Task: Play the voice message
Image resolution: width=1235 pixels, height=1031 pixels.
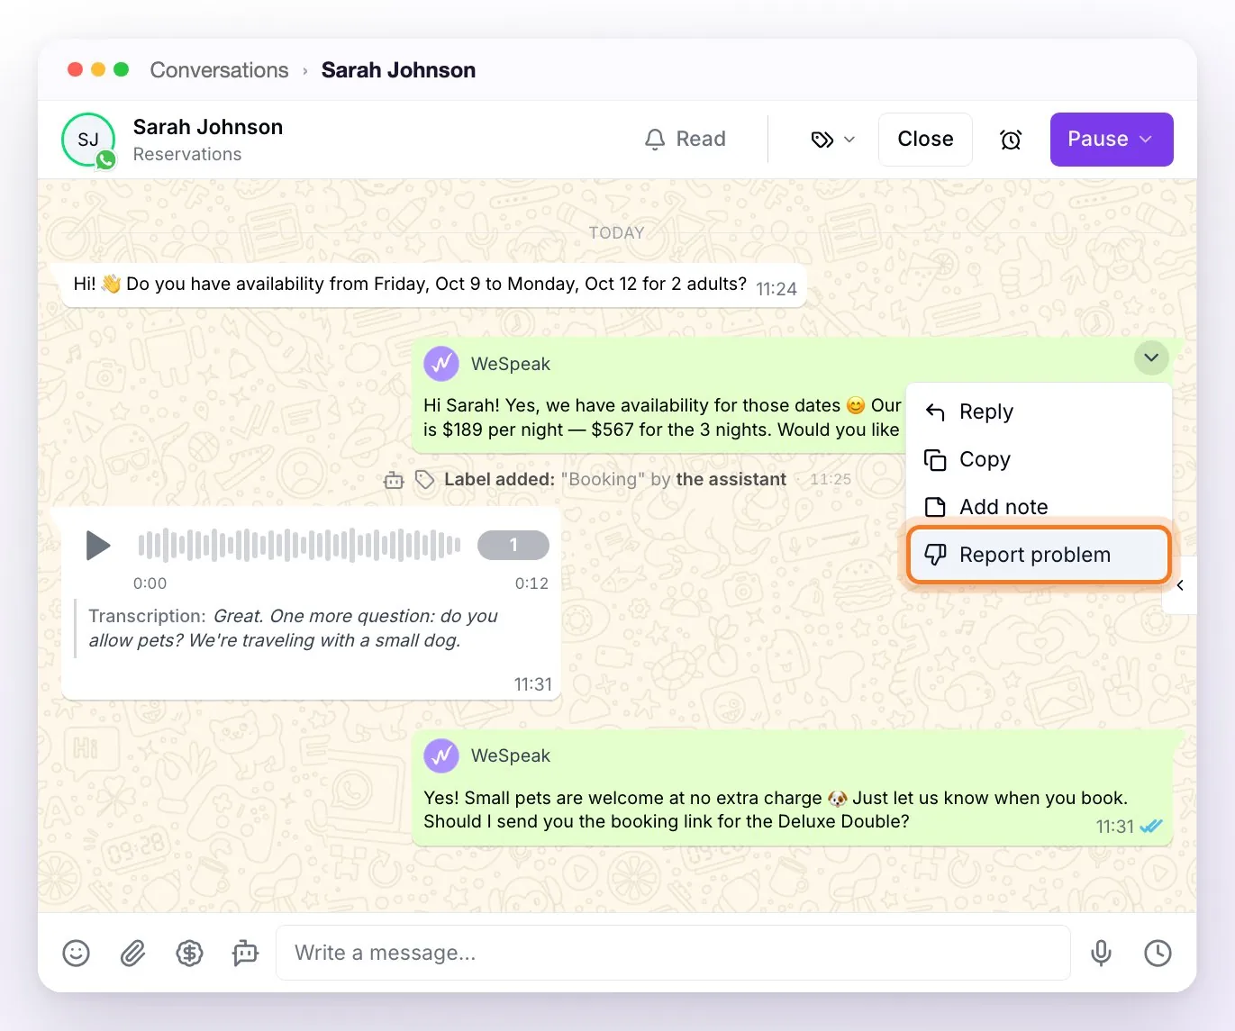Action: pos(97,546)
